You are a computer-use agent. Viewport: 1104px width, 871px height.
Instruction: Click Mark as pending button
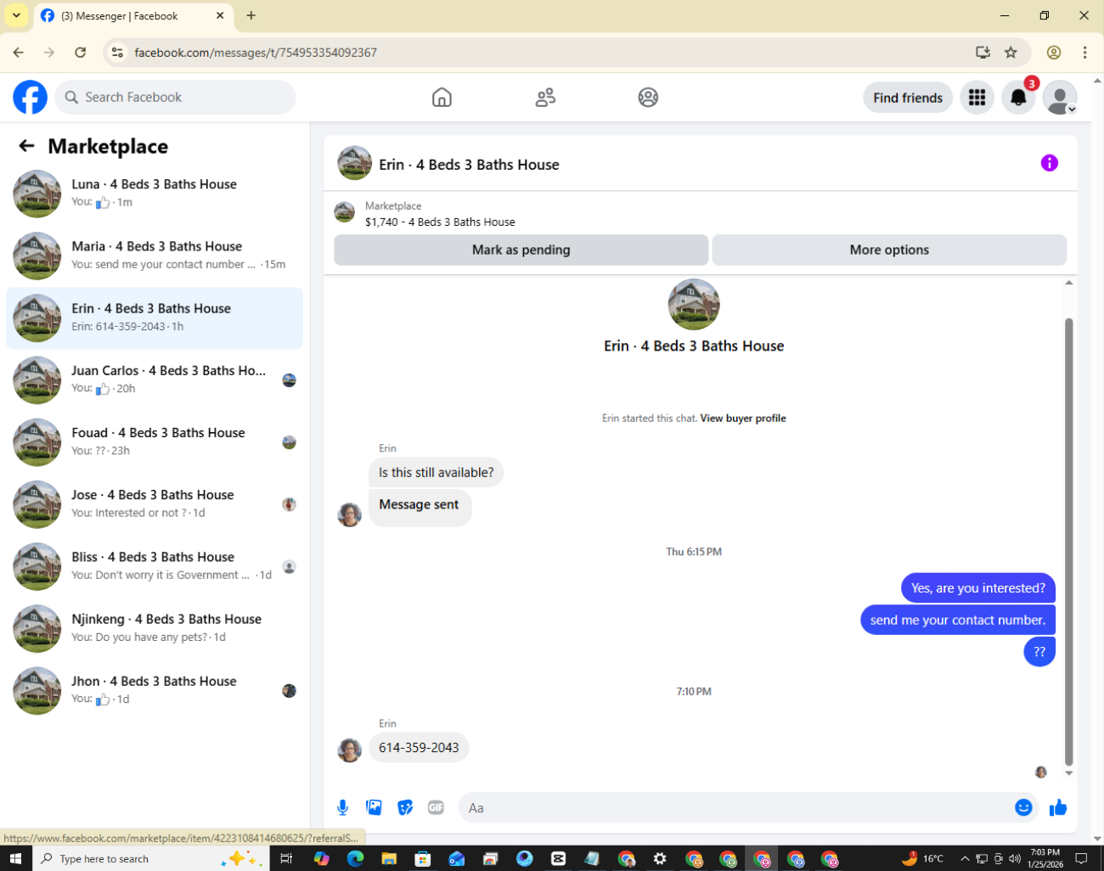[x=521, y=250]
